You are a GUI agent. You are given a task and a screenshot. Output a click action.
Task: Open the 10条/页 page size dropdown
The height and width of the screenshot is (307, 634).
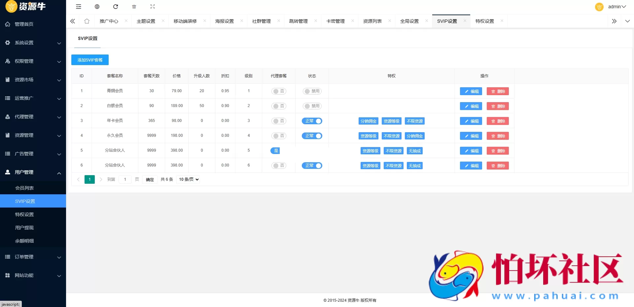[188, 179]
